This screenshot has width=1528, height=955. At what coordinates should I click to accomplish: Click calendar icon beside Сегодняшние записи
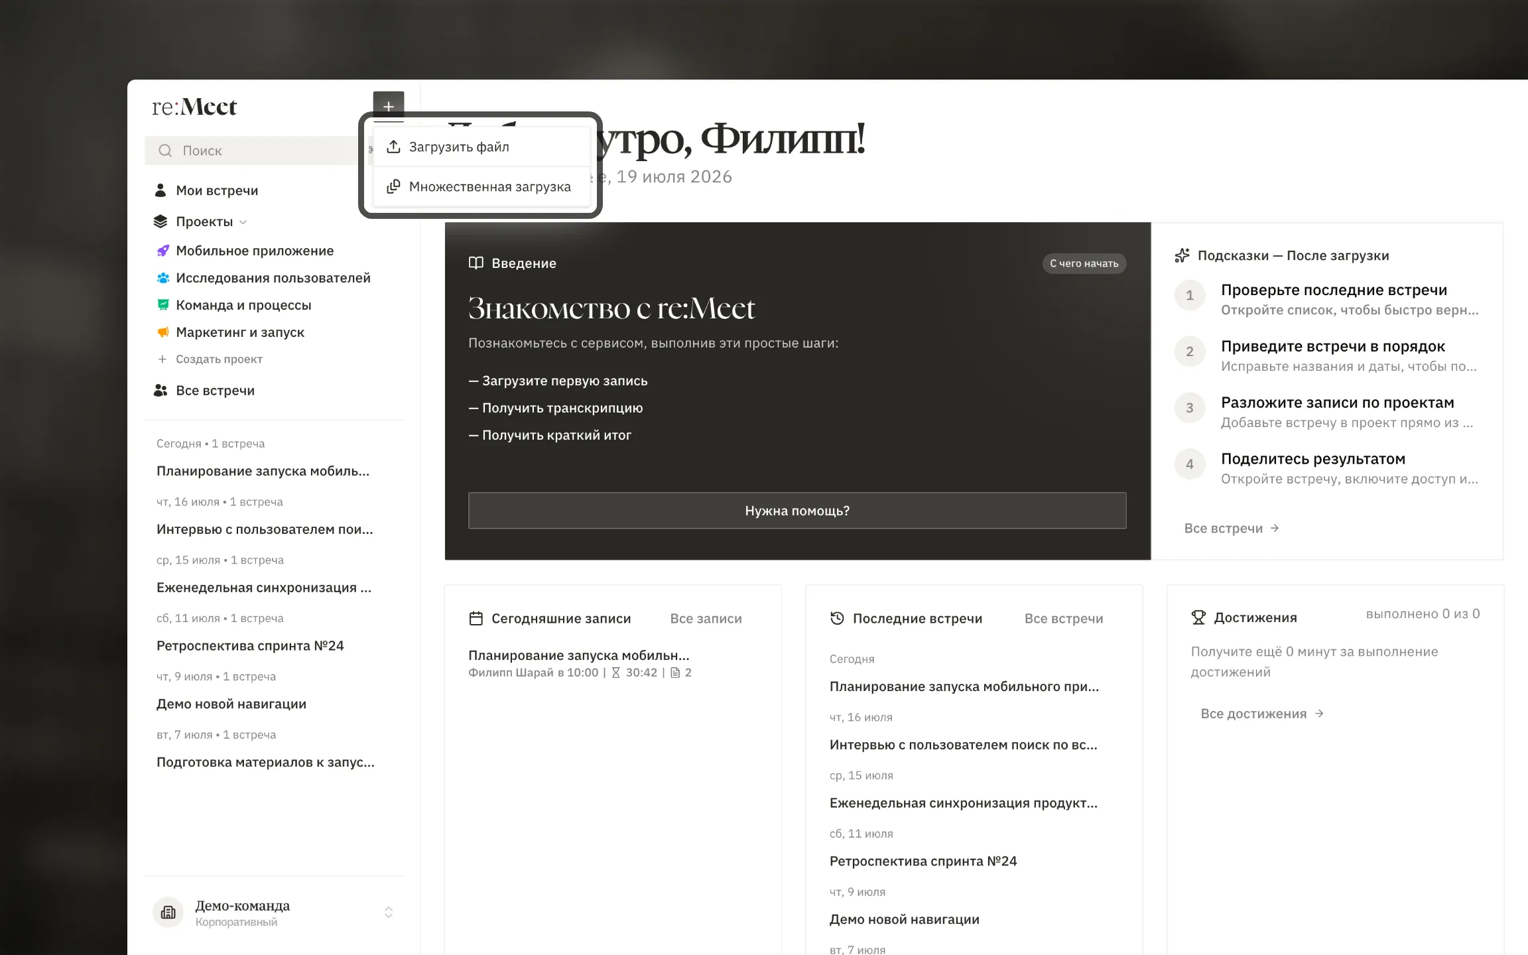(476, 619)
